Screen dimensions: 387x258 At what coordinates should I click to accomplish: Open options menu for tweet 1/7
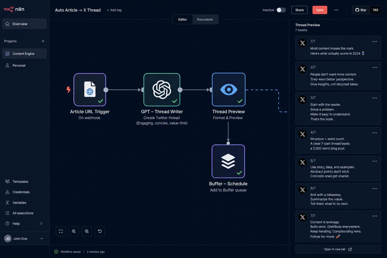[375, 42]
